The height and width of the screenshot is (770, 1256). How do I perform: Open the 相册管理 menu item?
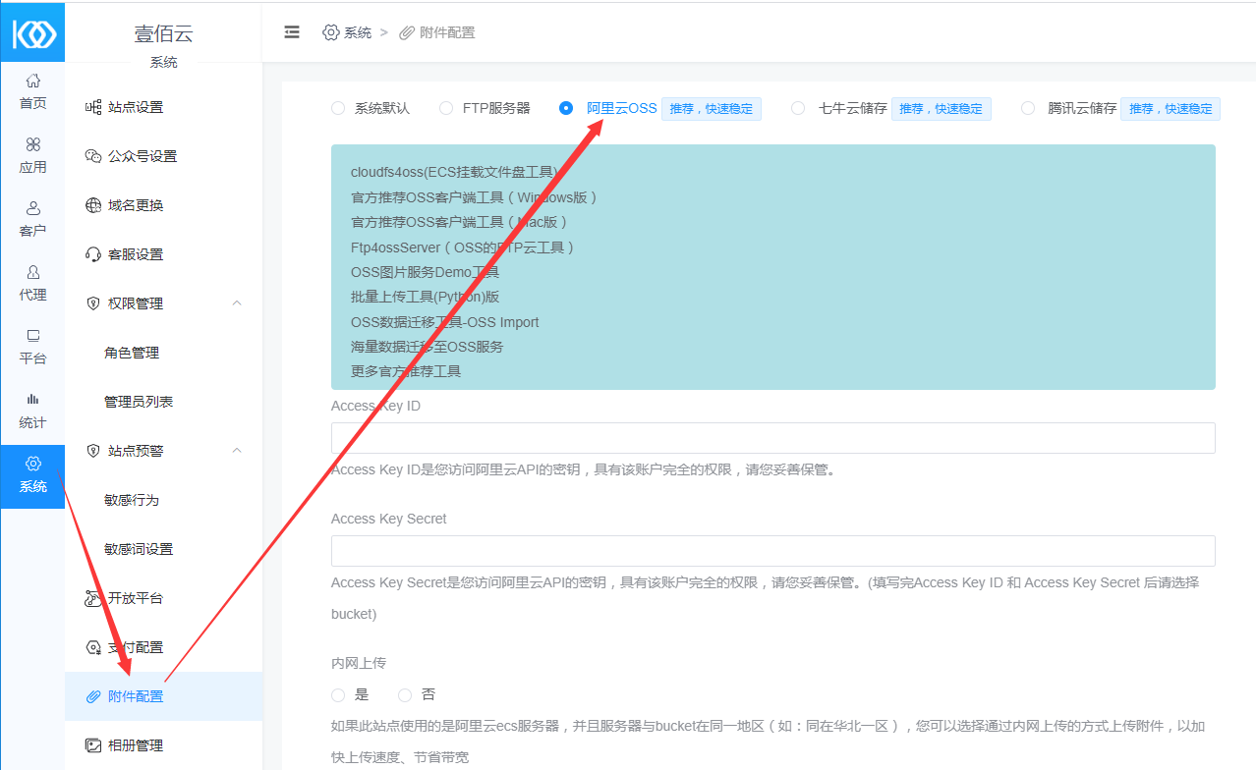pos(164,745)
